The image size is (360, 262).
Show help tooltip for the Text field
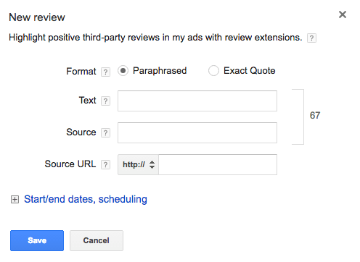point(105,101)
